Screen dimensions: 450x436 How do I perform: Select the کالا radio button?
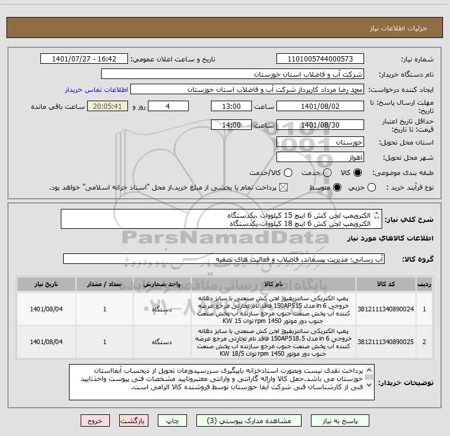coord(358,173)
